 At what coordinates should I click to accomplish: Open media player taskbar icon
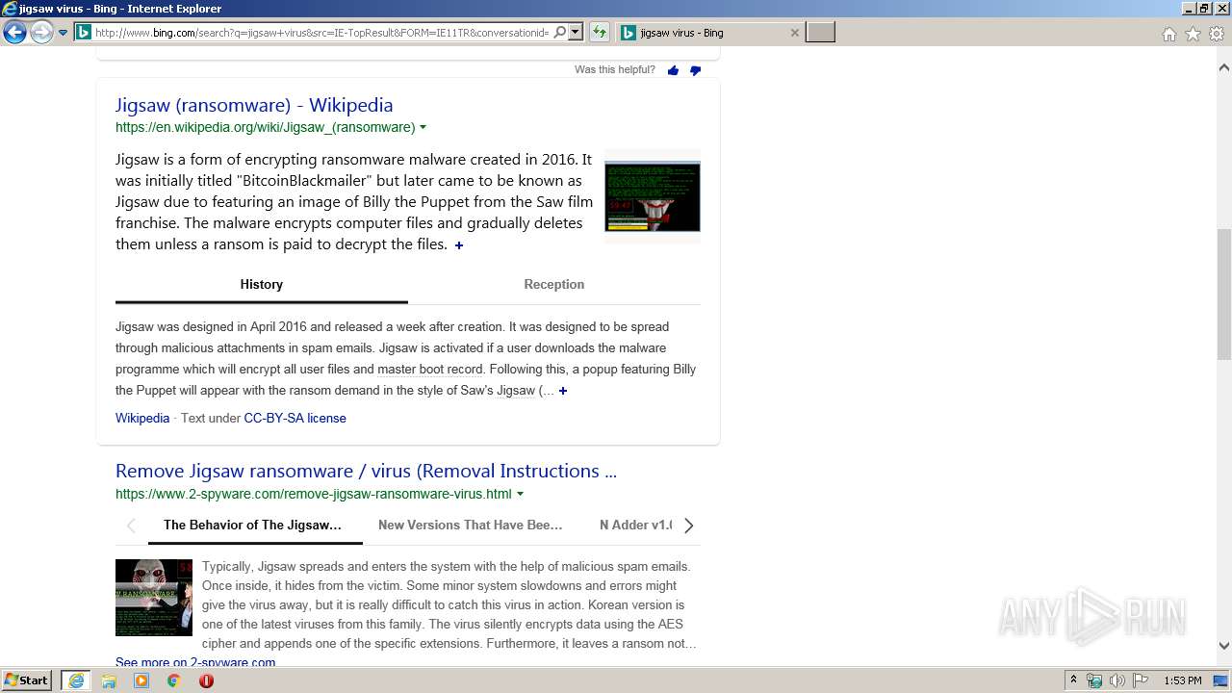(x=141, y=680)
